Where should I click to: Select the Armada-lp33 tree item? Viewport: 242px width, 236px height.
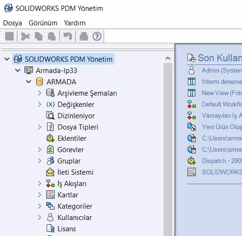56,71
